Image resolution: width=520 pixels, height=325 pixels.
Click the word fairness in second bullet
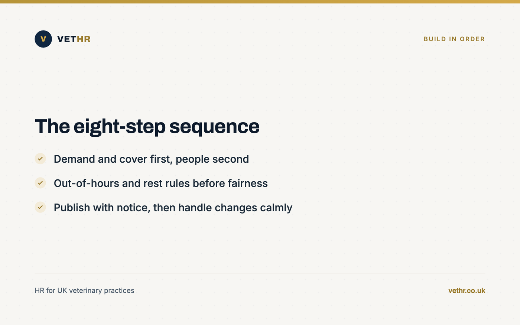(248, 183)
